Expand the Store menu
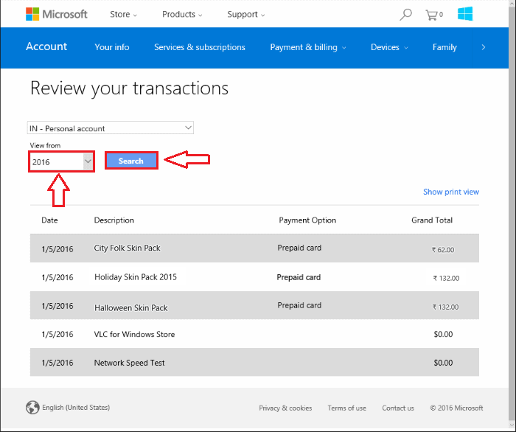Screen dimensions: 516x432 coord(123,15)
